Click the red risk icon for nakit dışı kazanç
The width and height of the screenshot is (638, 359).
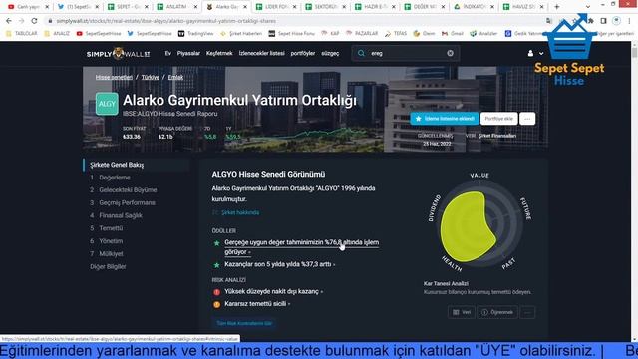pos(217,292)
